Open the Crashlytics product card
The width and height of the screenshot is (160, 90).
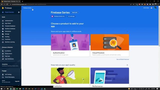[x=70, y=77]
